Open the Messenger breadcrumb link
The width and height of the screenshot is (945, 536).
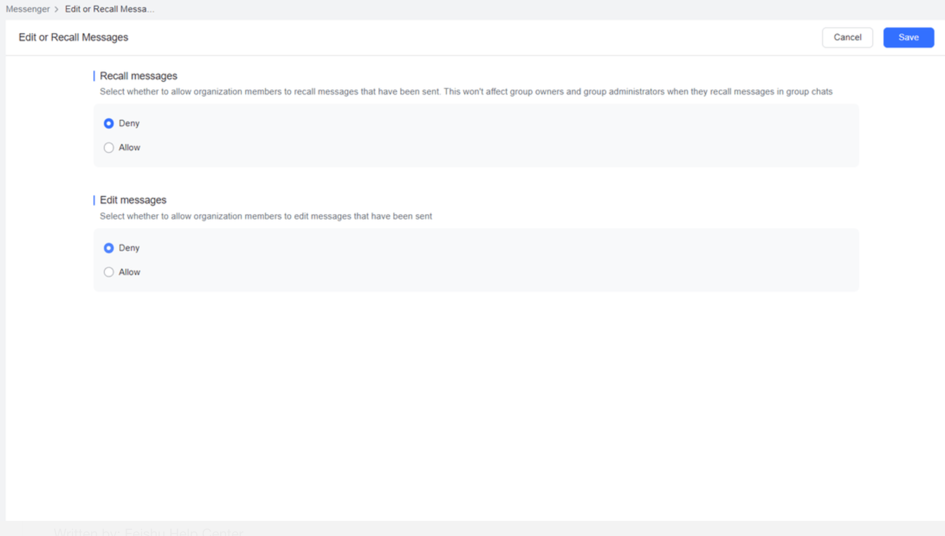pos(27,9)
